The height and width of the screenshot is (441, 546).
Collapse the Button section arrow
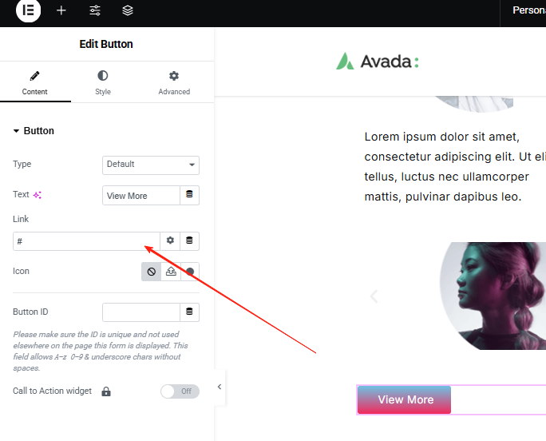pos(16,131)
